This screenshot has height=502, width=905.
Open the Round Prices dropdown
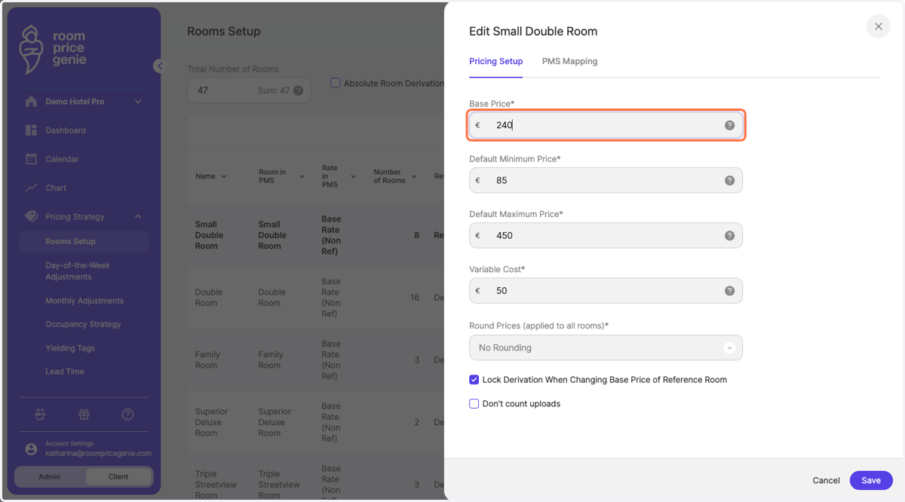pos(606,347)
